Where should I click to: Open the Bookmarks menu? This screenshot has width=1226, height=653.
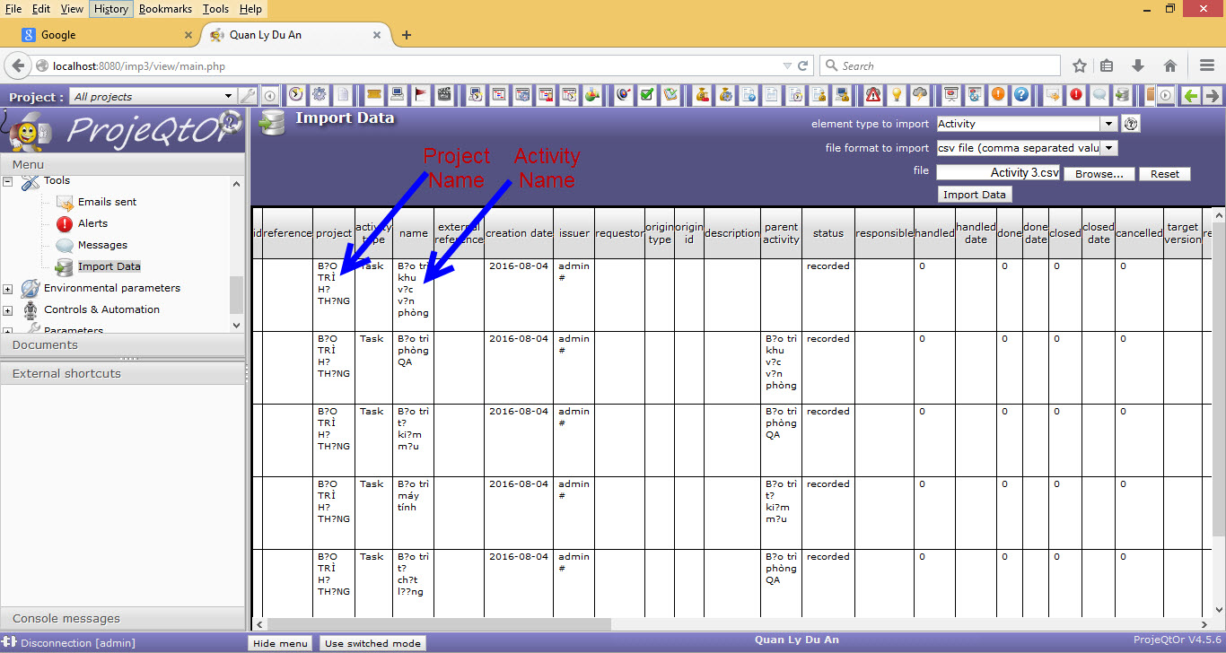pyautogui.click(x=165, y=9)
